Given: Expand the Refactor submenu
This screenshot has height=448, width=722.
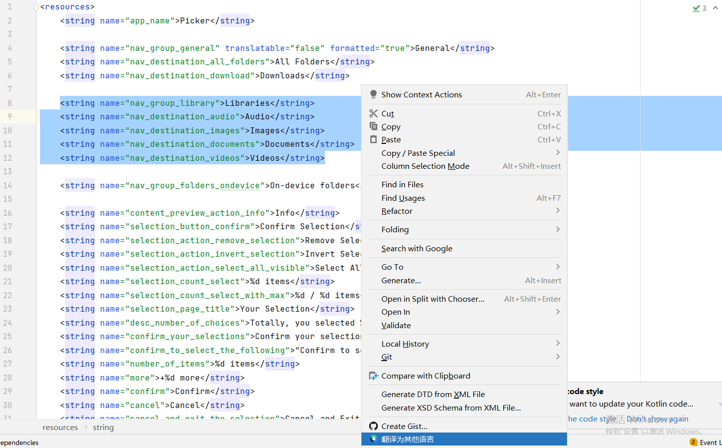Looking at the screenshot, I should click(x=464, y=211).
